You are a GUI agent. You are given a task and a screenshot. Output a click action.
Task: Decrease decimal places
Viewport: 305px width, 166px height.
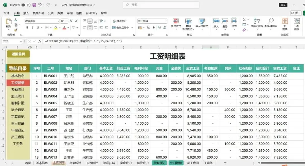point(165,28)
